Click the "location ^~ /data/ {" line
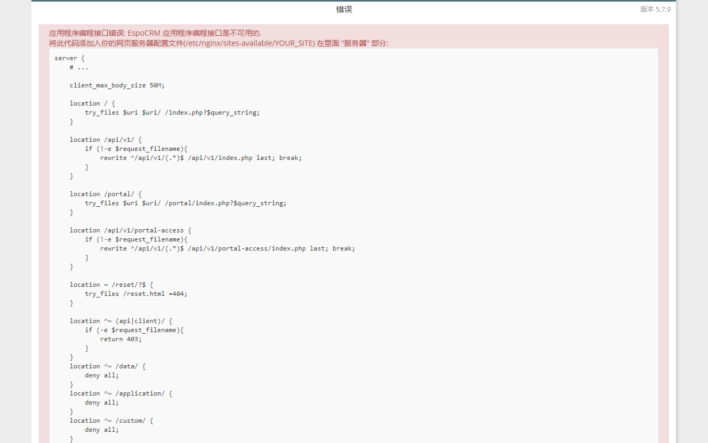The height and width of the screenshot is (443, 708). coord(108,366)
